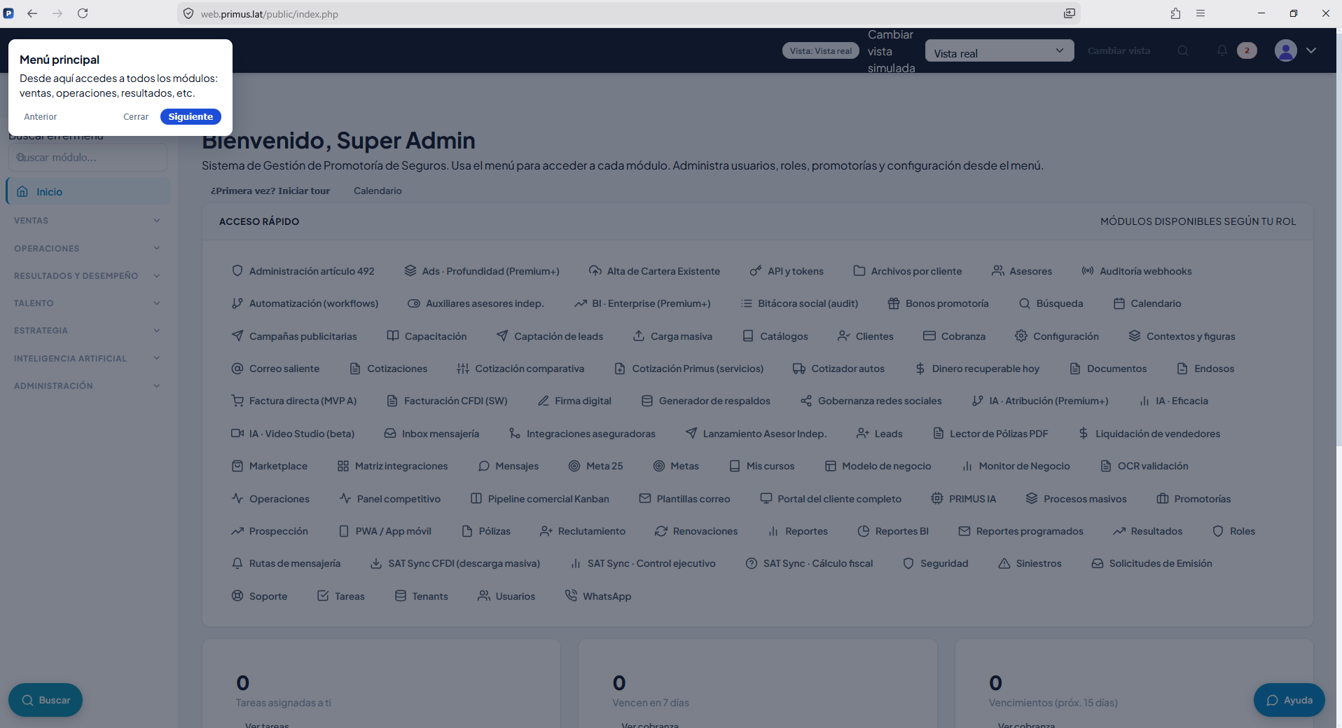Viewport: 1342px width, 728px height.
Task: Expand the Operaciones menu section
Action: pos(88,248)
